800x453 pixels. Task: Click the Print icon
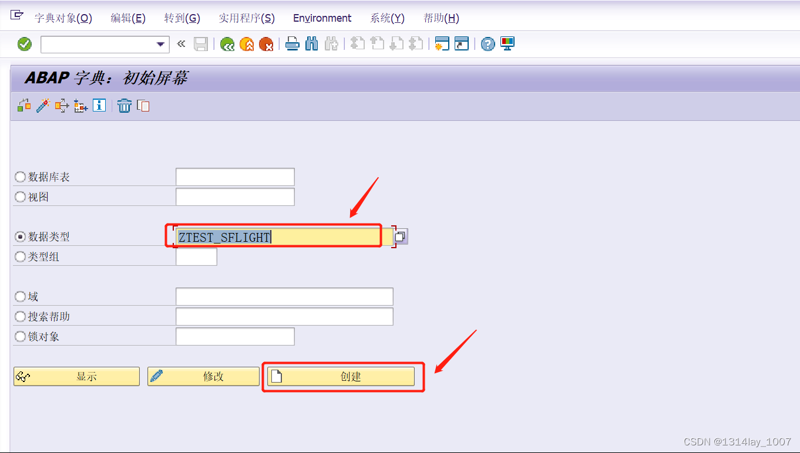[x=293, y=44]
